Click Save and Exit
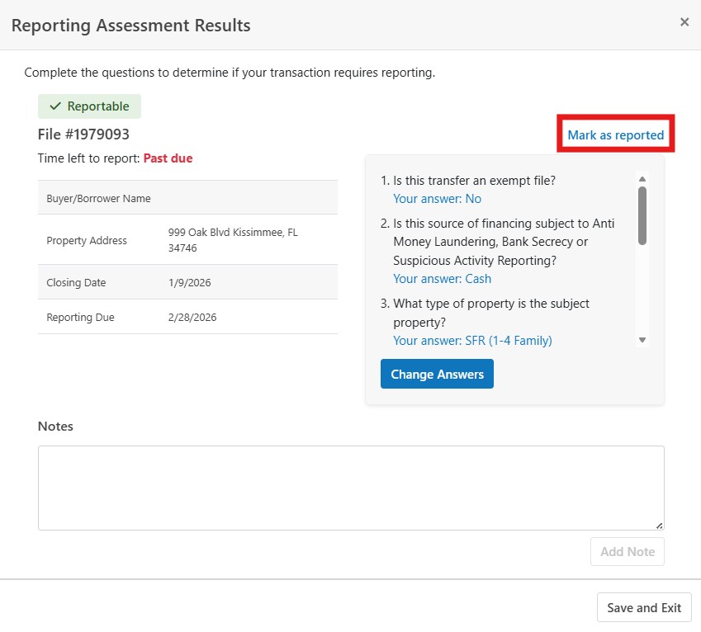This screenshot has width=701, height=632. point(644,607)
